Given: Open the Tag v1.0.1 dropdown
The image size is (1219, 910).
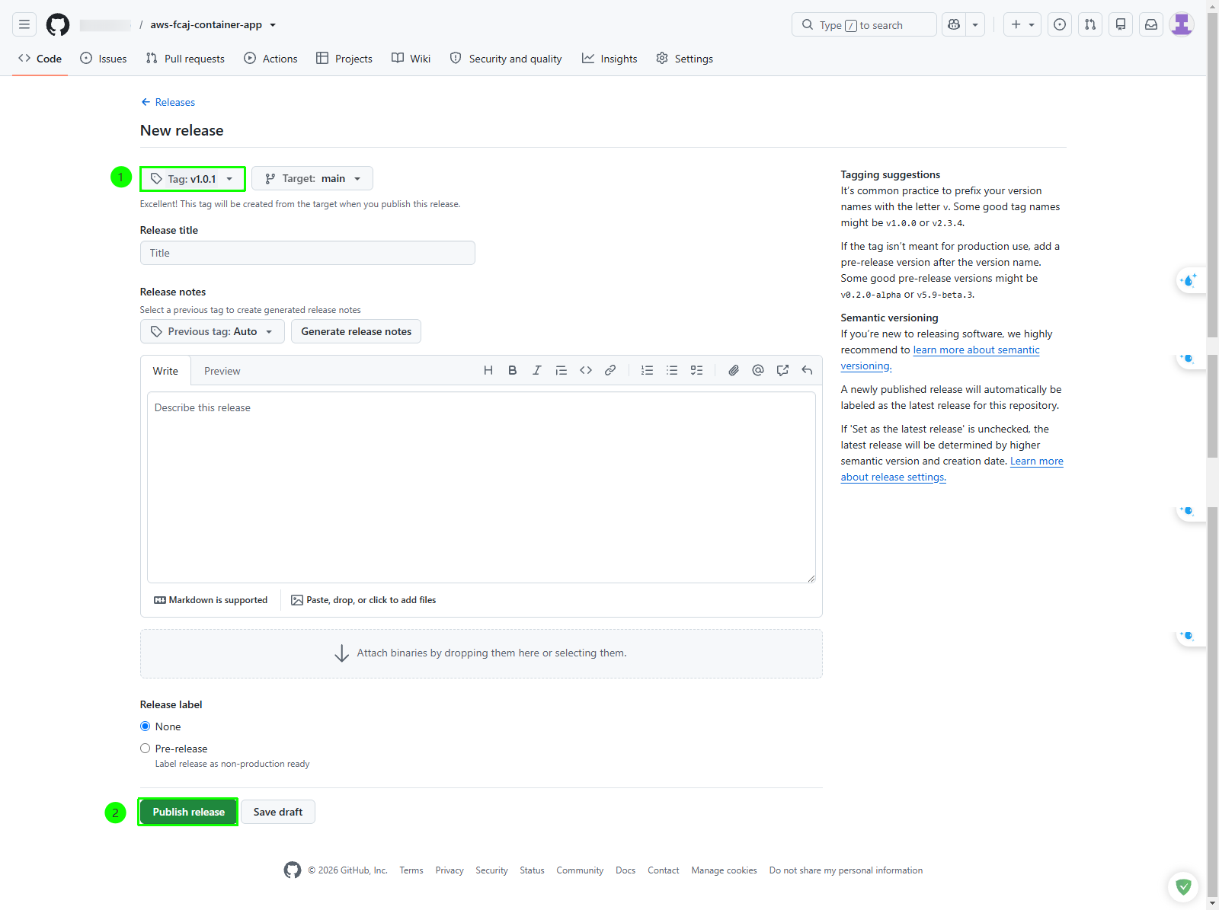Looking at the screenshot, I should tap(193, 179).
